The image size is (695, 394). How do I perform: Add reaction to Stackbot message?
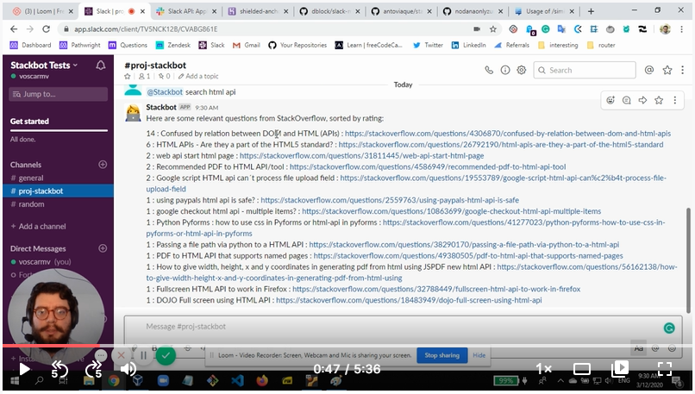pyautogui.click(x=610, y=100)
